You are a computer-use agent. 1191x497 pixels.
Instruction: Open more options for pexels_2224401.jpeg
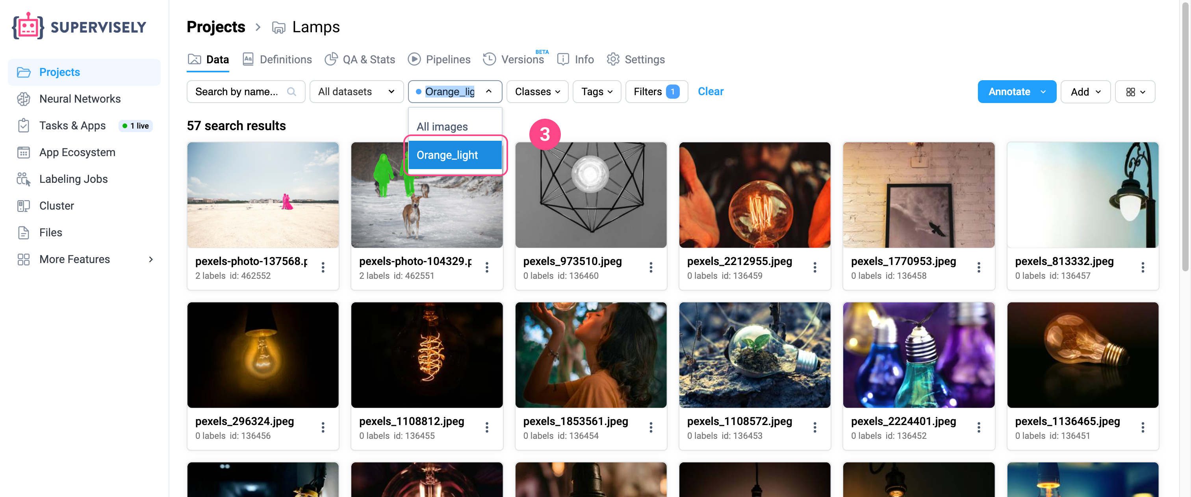[979, 427]
